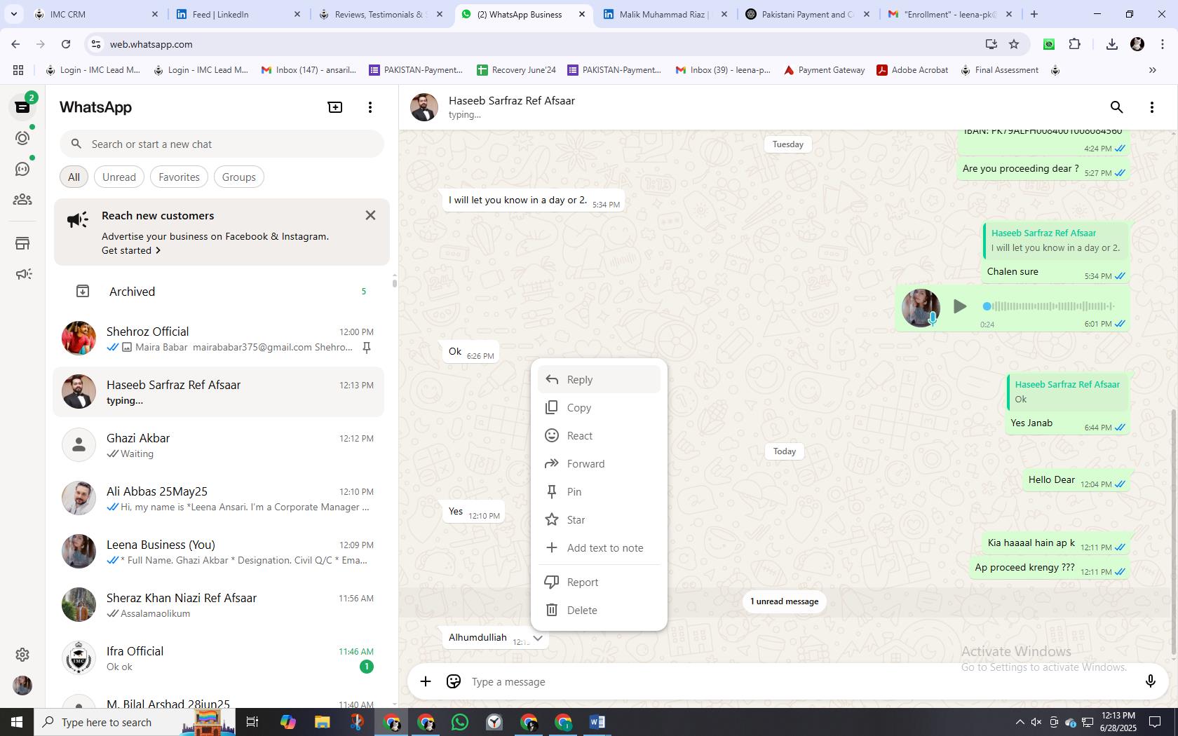Choose Report in context menu
The image size is (1178, 736).
(599, 582)
